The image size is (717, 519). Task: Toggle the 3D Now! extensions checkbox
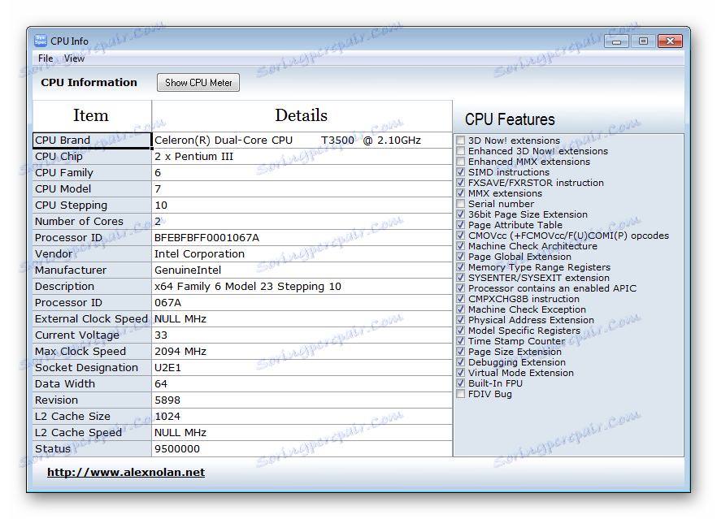460,141
